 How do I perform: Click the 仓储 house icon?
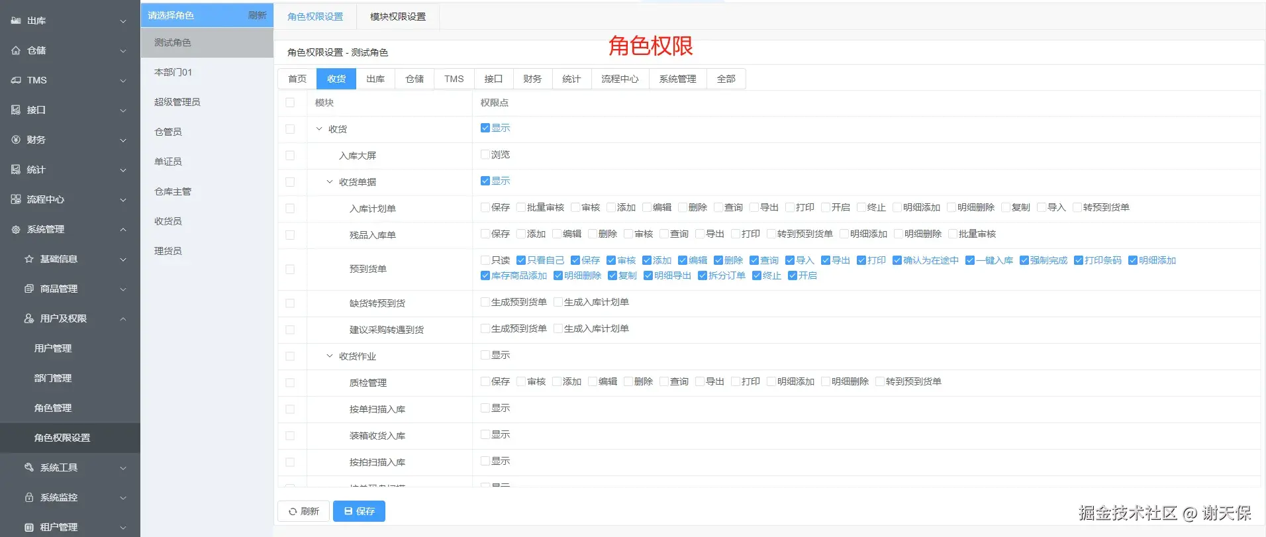click(x=16, y=50)
